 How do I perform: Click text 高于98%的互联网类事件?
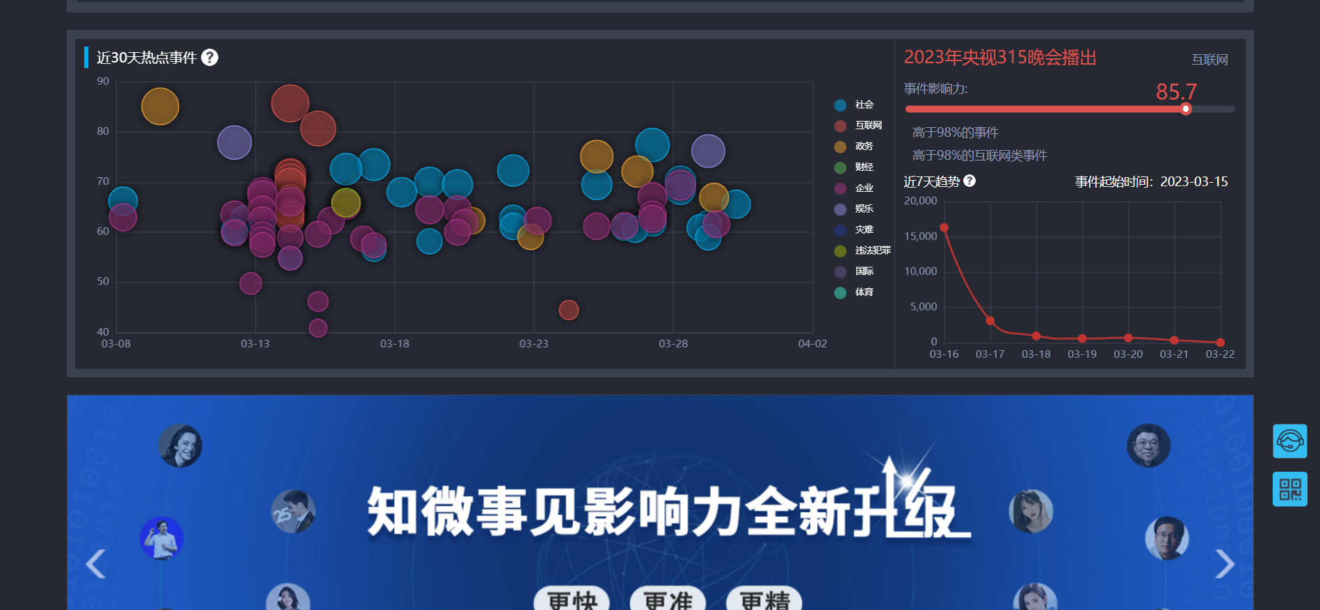tap(979, 156)
